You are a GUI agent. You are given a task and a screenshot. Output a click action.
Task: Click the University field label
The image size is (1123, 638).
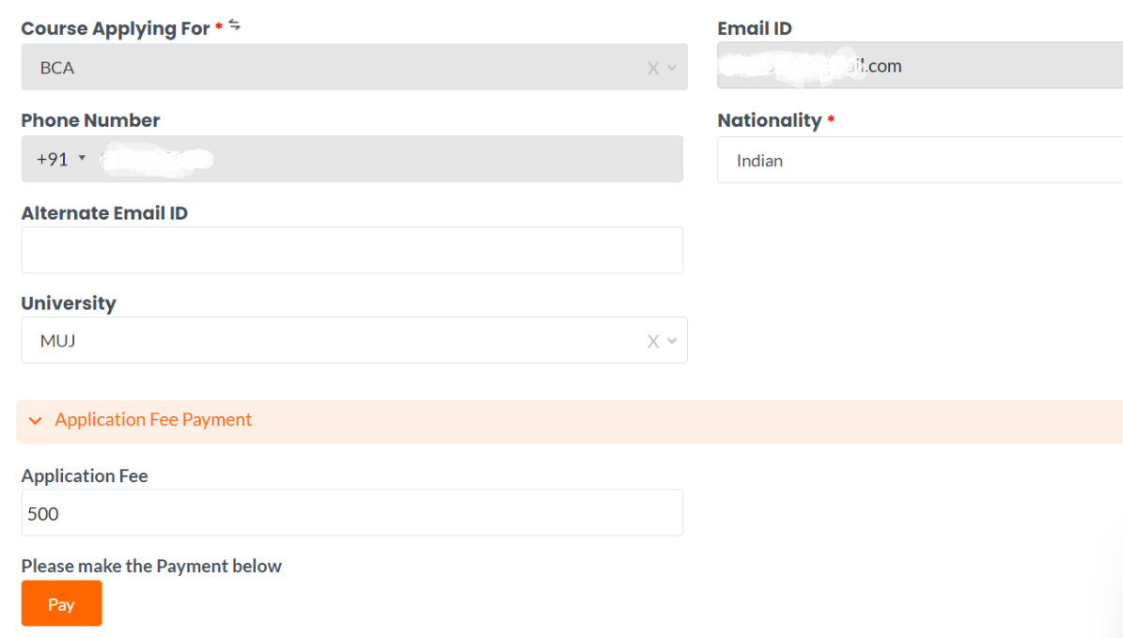(x=69, y=303)
